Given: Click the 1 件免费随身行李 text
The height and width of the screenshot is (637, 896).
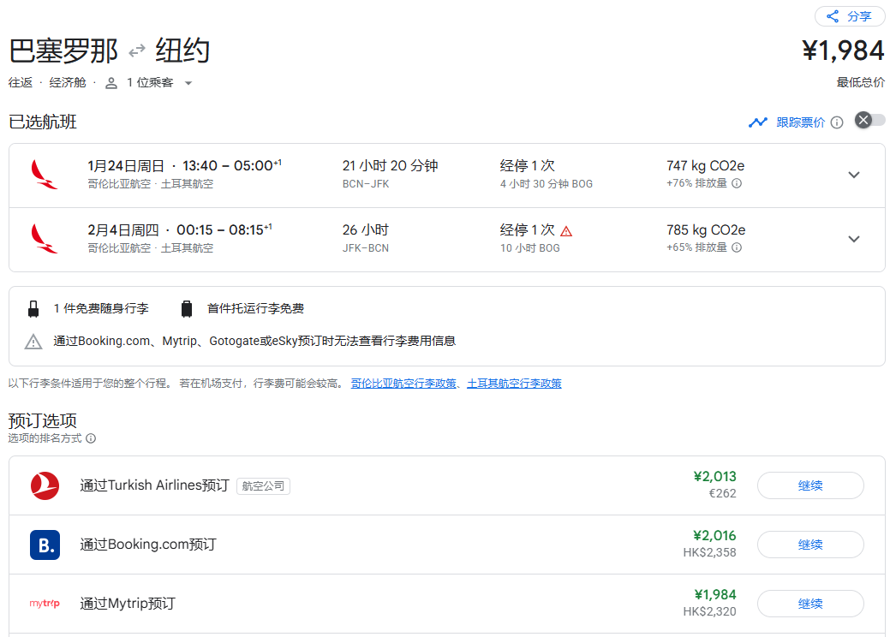Looking at the screenshot, I should 101,309.
